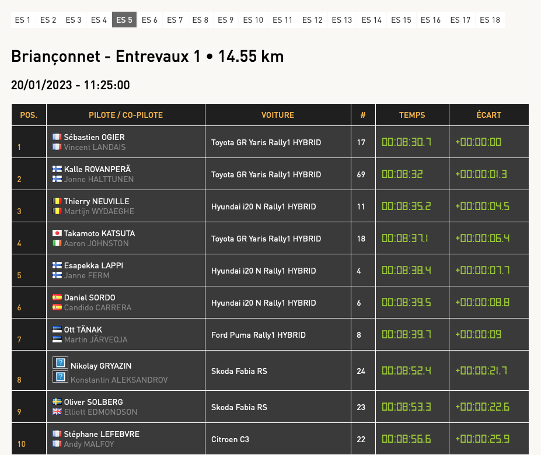Open the ES 7 stage tab
The height and width of the screenshot is (455, 541).
pos(175,20)
